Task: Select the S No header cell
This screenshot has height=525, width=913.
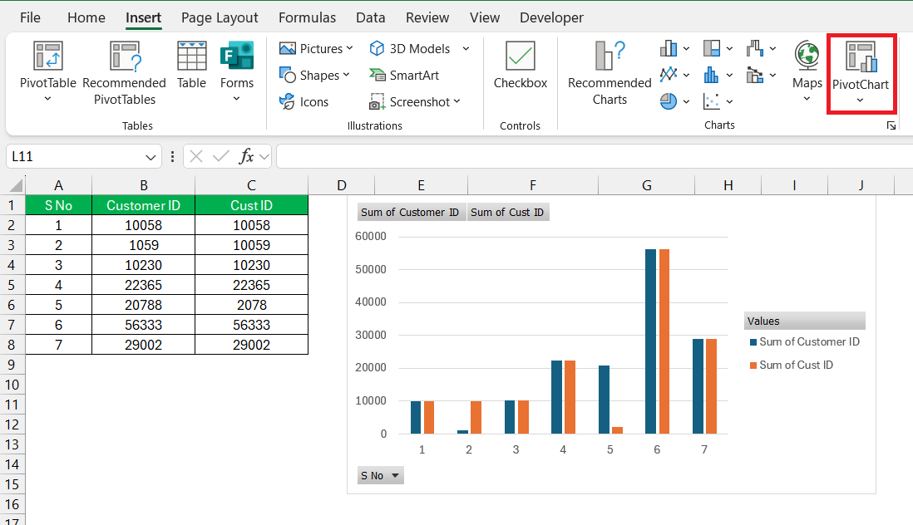Action: (x=58, y=205)
